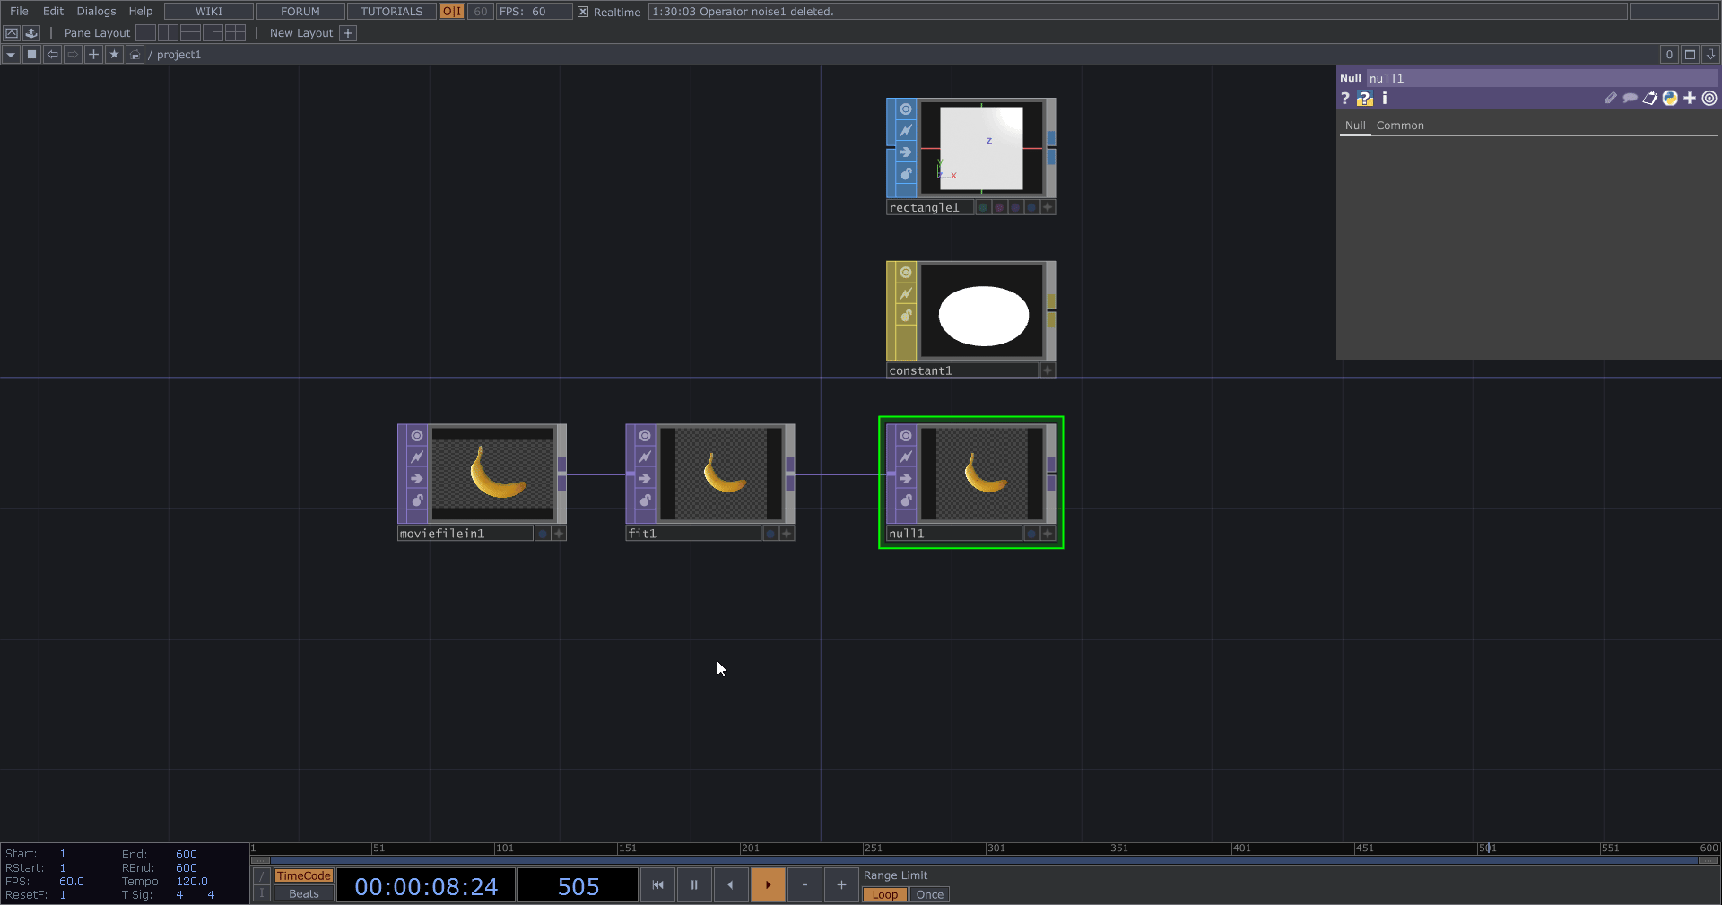Open the Dialogs menu
This screenshot has height=905, width=1722.
click(x=96, y=12)
